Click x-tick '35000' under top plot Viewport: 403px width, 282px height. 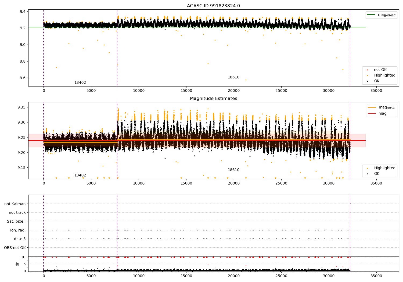[376, 91]
